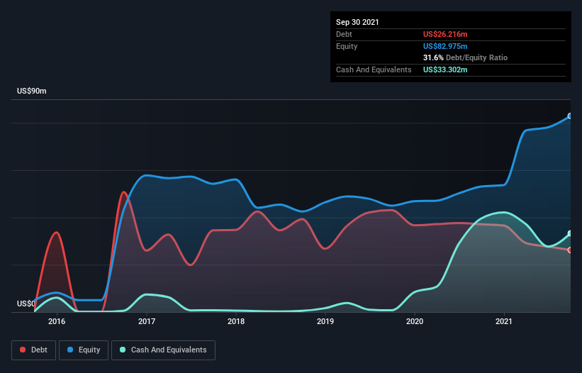Click the US$0 y-axis label
The width and height of the screenshot is (582, 373).
point(26,304)
